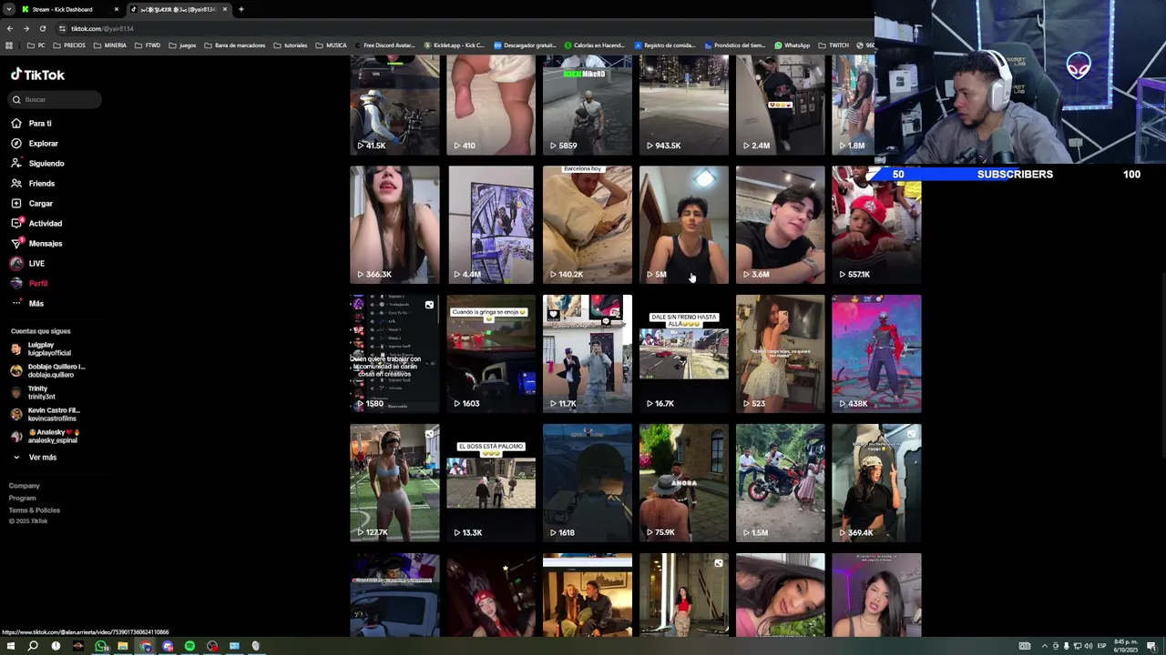Open Doblaje Quillero followed account
The width and height of the screenshot is (1166, 655).
pos(47,370)
